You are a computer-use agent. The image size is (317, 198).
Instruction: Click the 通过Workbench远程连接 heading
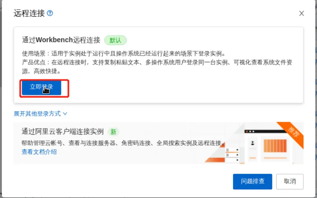coord(61,40)
